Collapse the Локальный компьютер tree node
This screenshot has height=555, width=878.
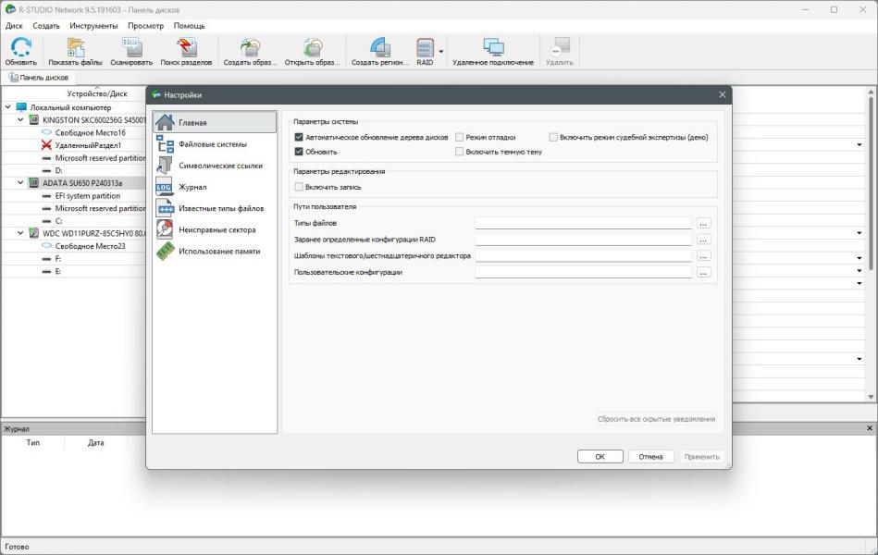tap(8, 107)
